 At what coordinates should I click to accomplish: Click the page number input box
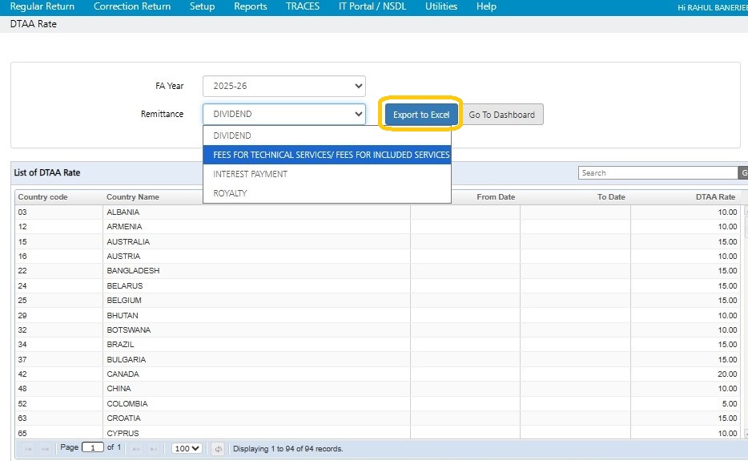pyautogui.click(x=93, y=448)
